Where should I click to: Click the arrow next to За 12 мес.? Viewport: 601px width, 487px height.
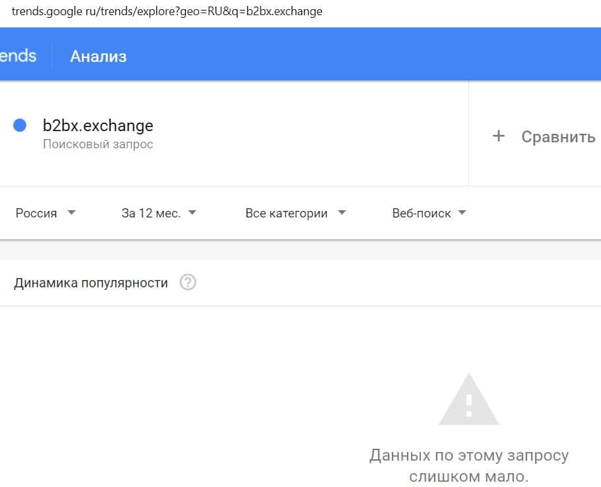point(192,213)
